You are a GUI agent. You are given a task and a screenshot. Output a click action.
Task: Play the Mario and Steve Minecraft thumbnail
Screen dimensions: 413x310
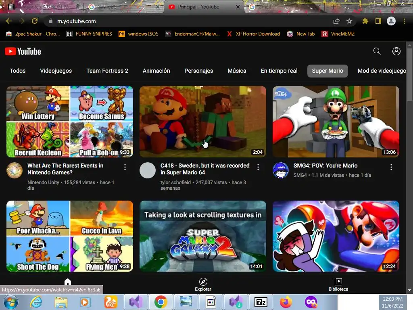pos(203,121)
